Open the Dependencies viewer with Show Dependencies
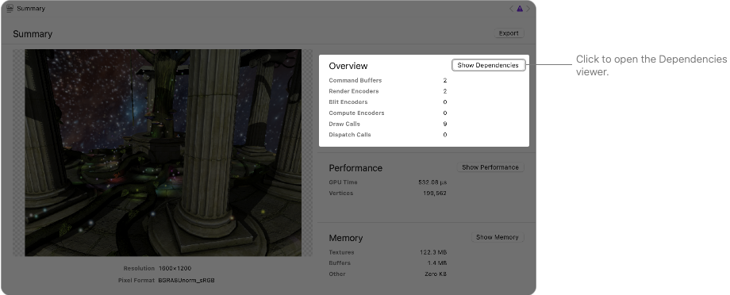This screenshot has width=730, height=295. coord(488,65)
